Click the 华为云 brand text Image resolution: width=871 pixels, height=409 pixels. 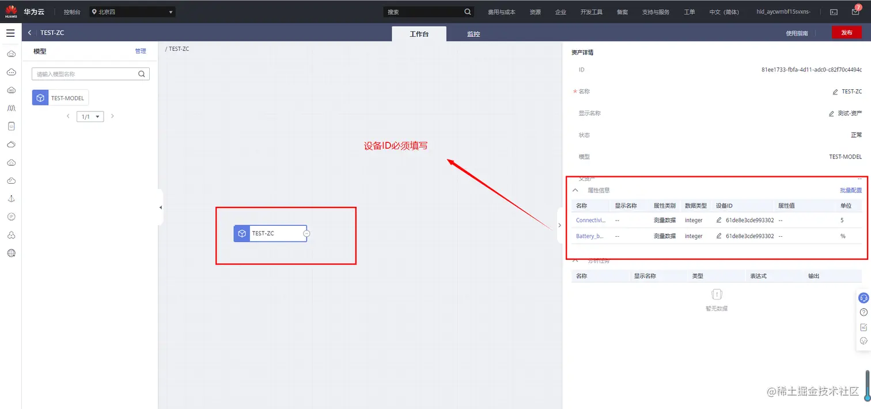point(33,12)
